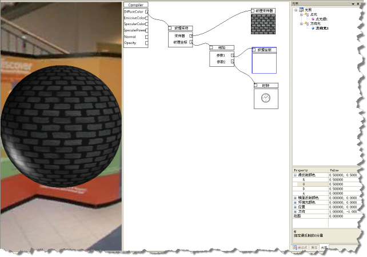Screen dimensions: 367x257
Task: Collapse the 光照 root tree node
Action: 296,10
